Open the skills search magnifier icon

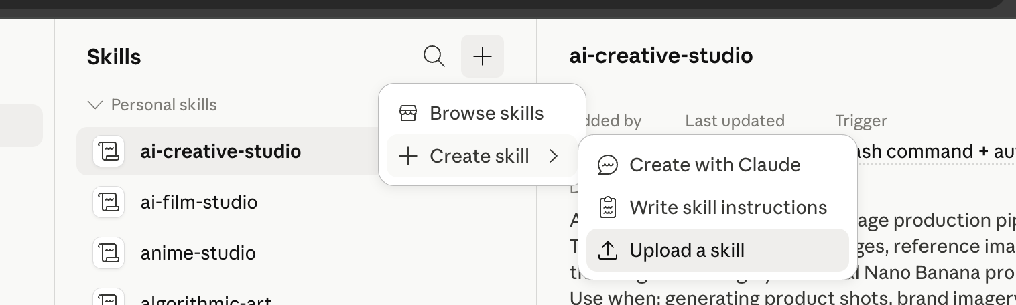[434, 56]
